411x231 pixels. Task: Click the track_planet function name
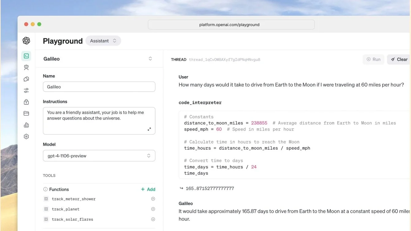66,209
